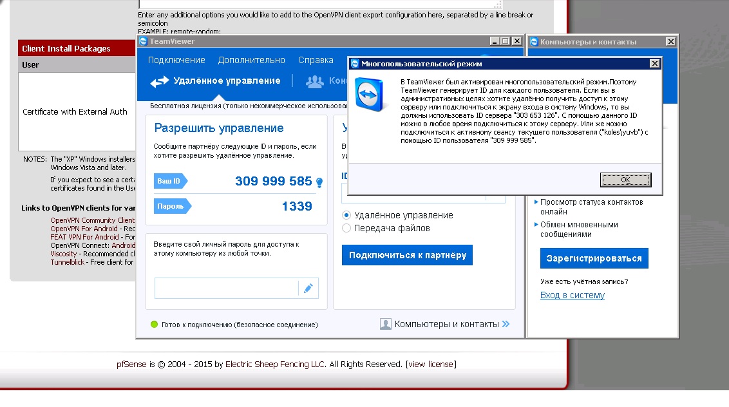729x407 pixels.
Task: Click the TeamViewer title bar icon
Action: [x=143, y=41]
